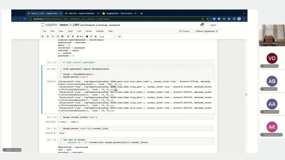The height and width of the screenshot is (160, 285).
Task: Open the Insert menu
Action: (70, 31)
